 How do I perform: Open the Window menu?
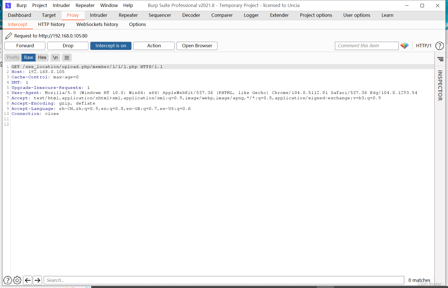109,5
